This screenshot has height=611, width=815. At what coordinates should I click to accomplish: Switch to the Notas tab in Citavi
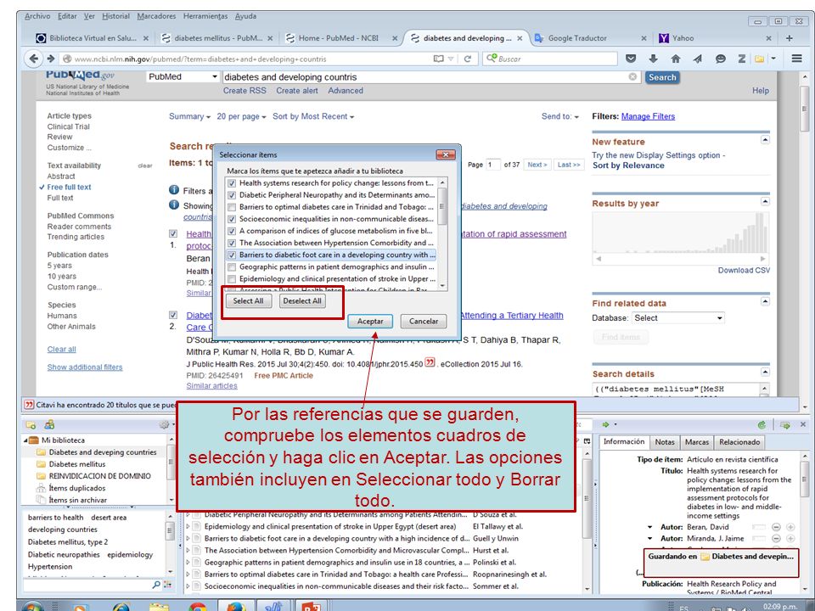point(664,441)
